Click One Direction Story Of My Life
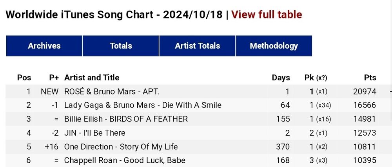Image resolution: width=392 pixels, height=167 pixels. (121, 147)
